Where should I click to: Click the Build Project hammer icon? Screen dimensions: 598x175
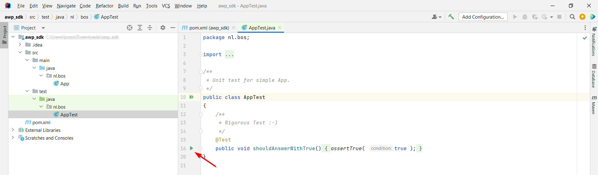pos(451,17)
